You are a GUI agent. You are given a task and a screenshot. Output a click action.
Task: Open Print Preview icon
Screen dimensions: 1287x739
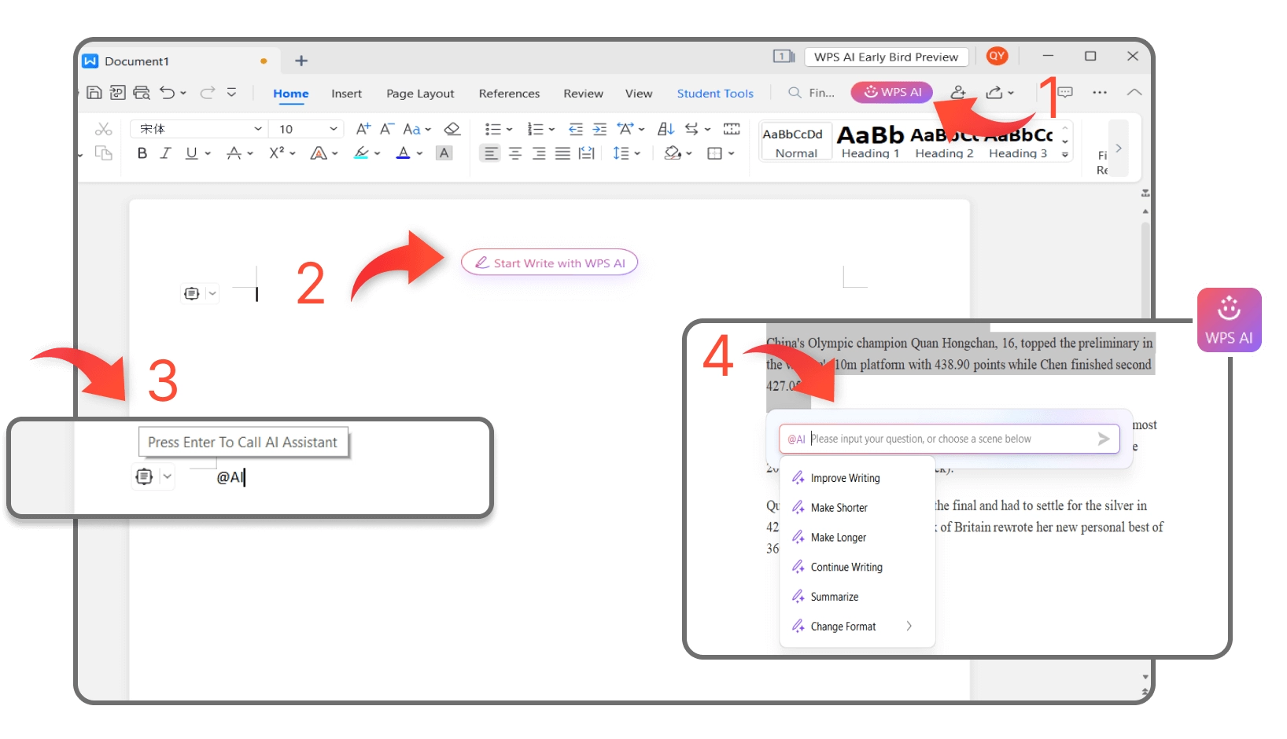coord(142,93)
